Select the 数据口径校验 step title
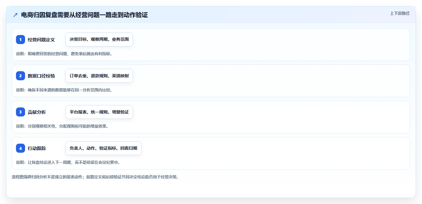Screen dimensions: 422x204 coord(41,76)
